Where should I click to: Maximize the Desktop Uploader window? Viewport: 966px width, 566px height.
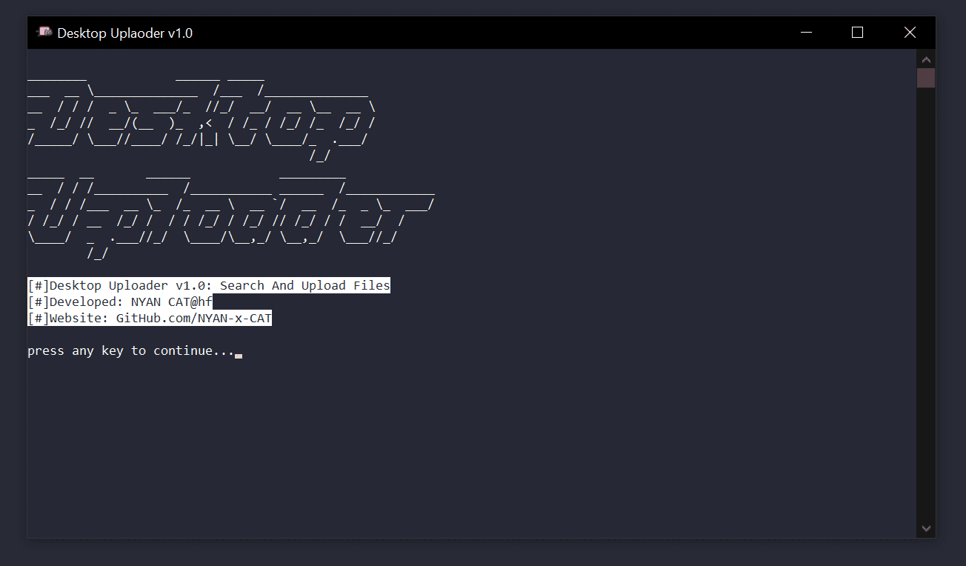(857, 32)
